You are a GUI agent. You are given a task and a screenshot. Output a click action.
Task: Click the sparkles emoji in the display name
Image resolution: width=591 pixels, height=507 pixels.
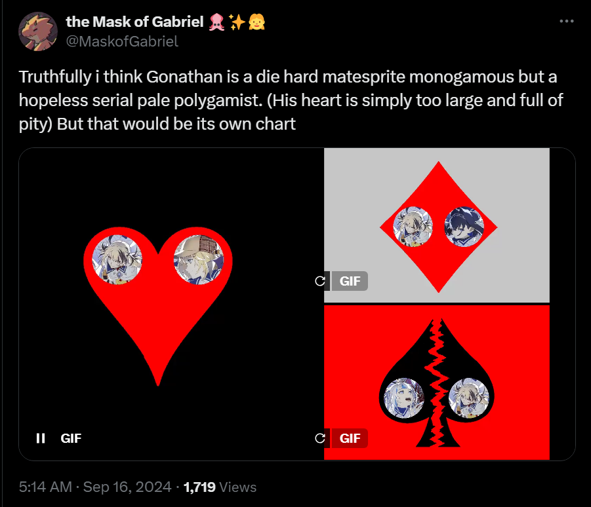pyautogui.click(x=237, y=22)
